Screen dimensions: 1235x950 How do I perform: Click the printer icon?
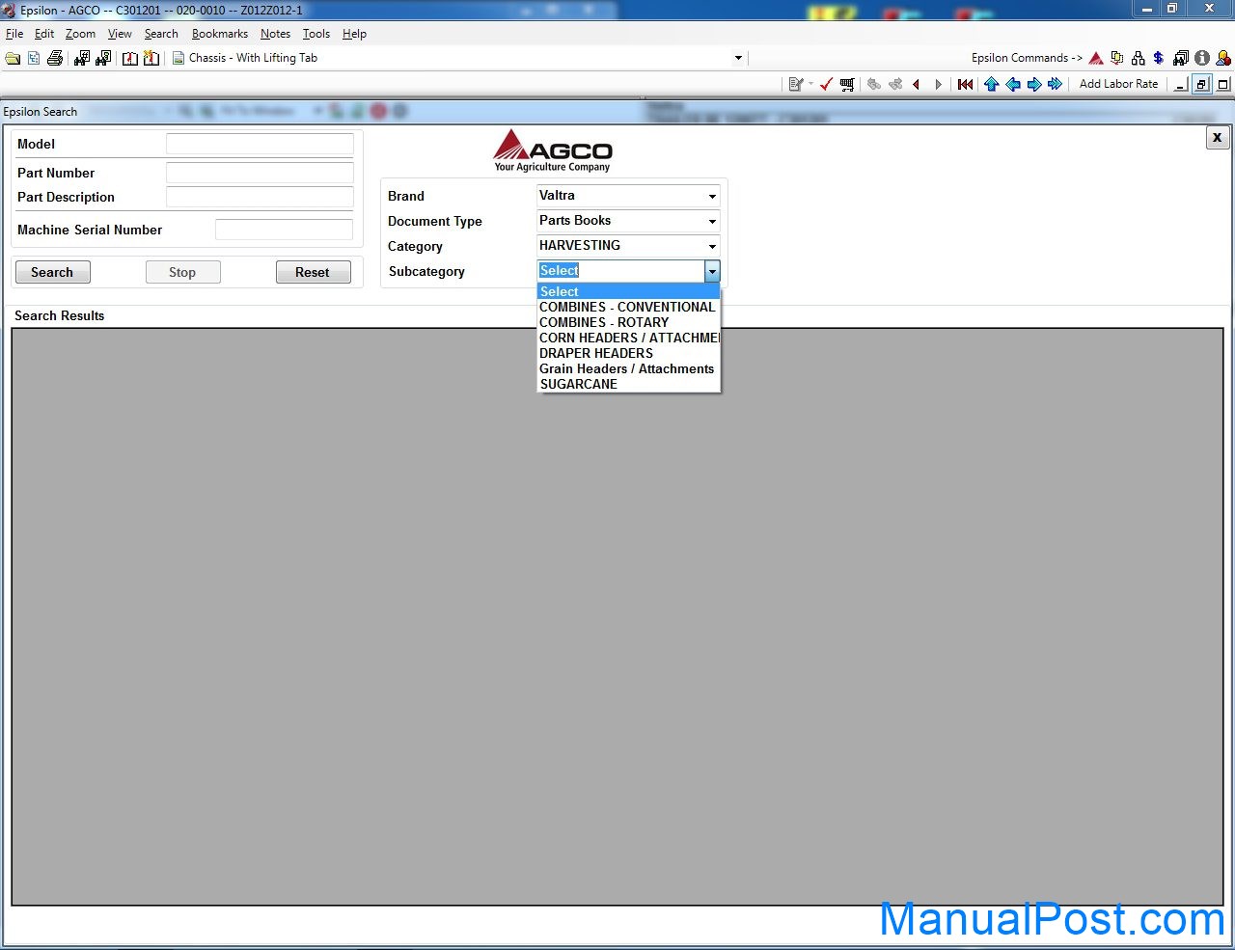pyautogui.click(x=55, y=58)
